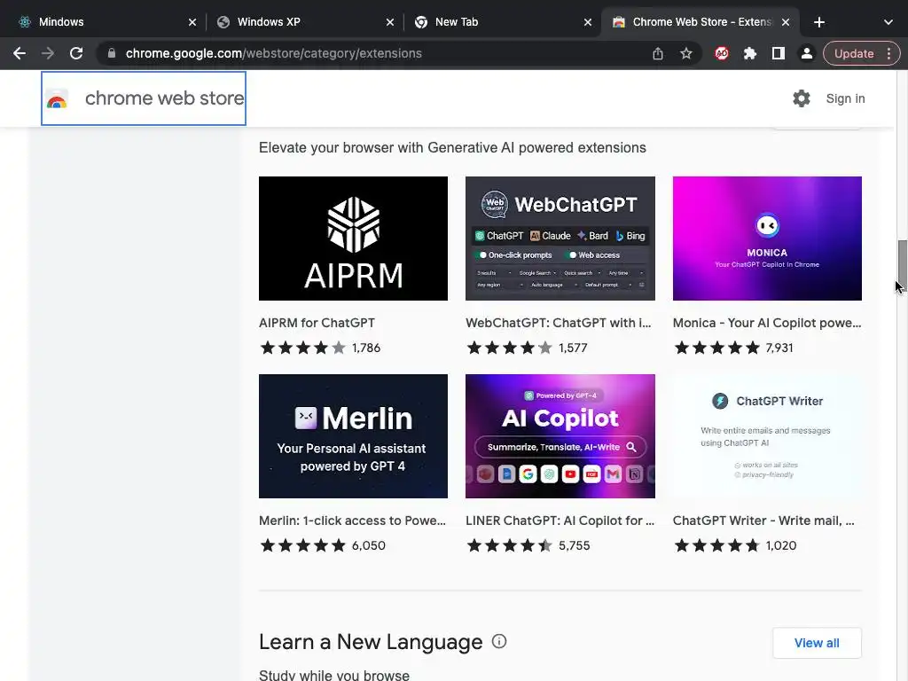Click the ChatGPT Writer rating 1,020
The width and height of the screenshot is (908, 681).
coord(734,545)
